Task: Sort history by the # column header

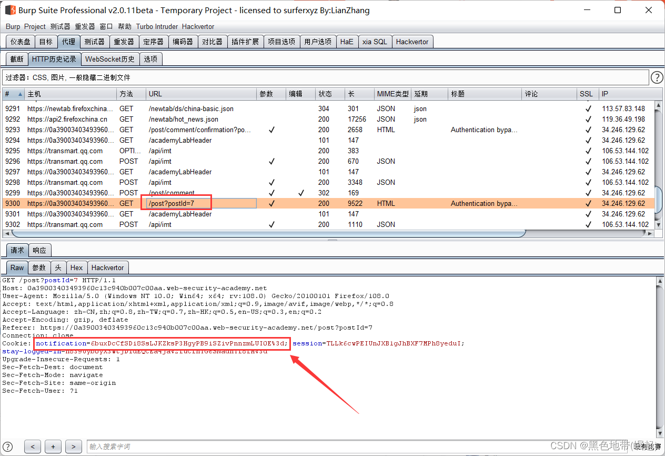Action: [x=13, y=94]
